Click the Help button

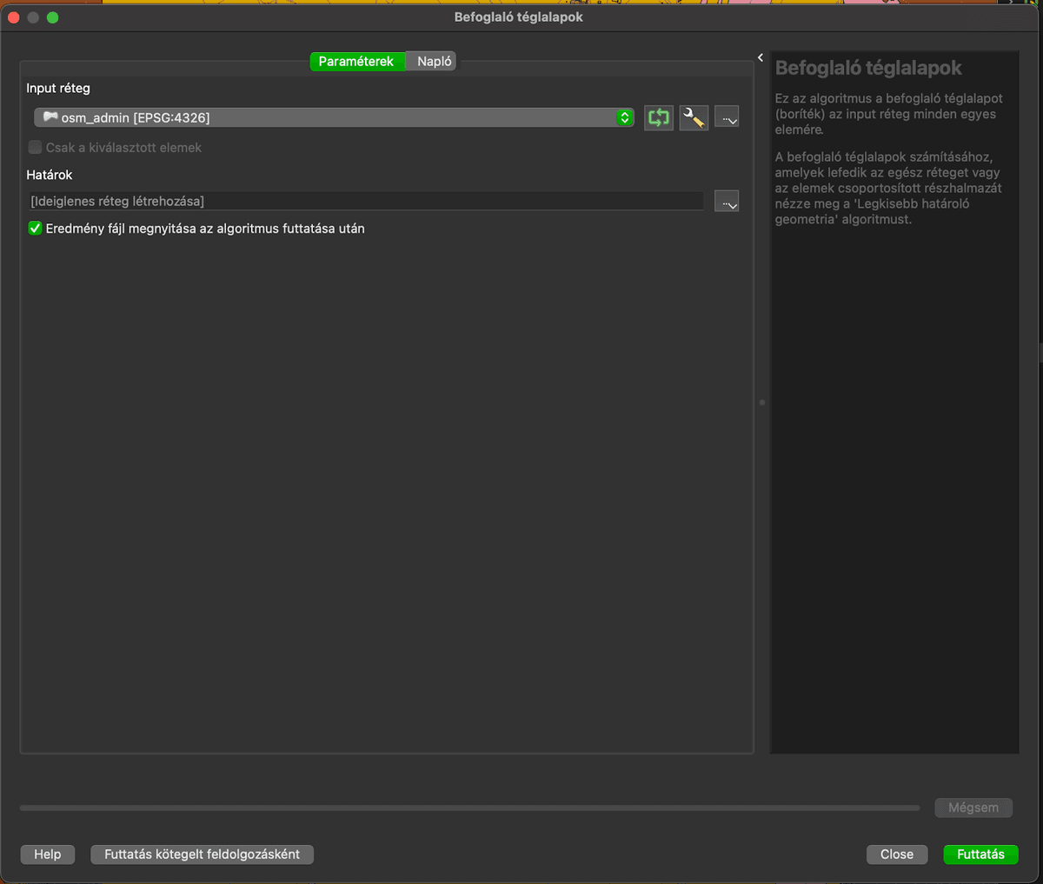48,854
